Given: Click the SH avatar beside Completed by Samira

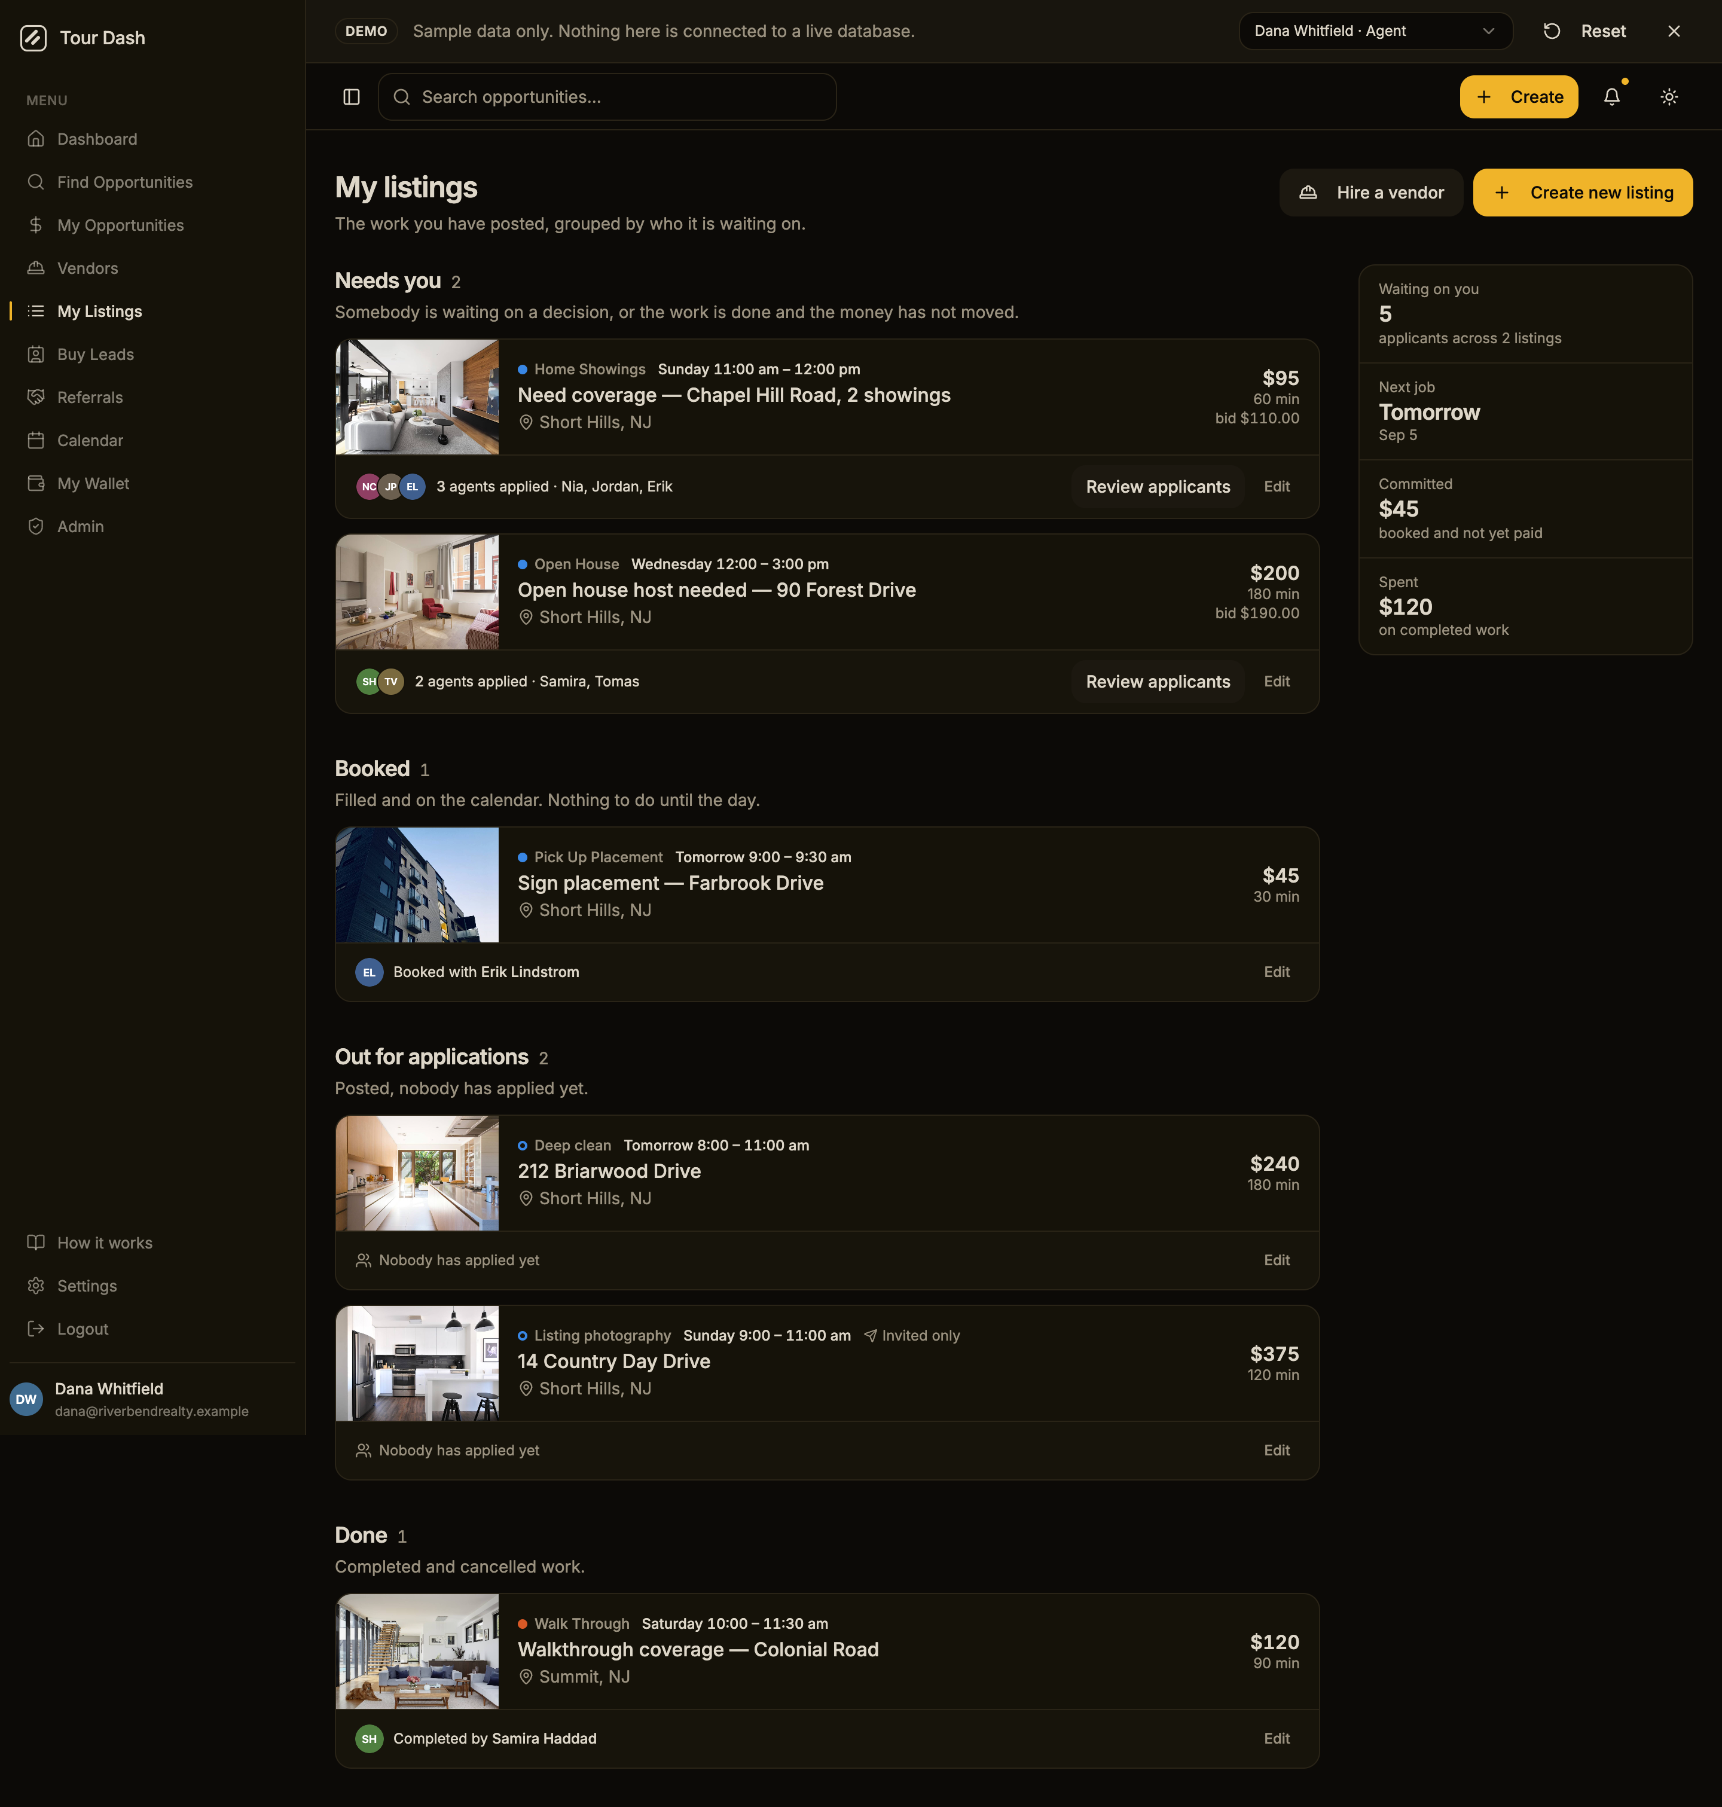Looking at the screenshot, I should click(x=369, y=1739).
